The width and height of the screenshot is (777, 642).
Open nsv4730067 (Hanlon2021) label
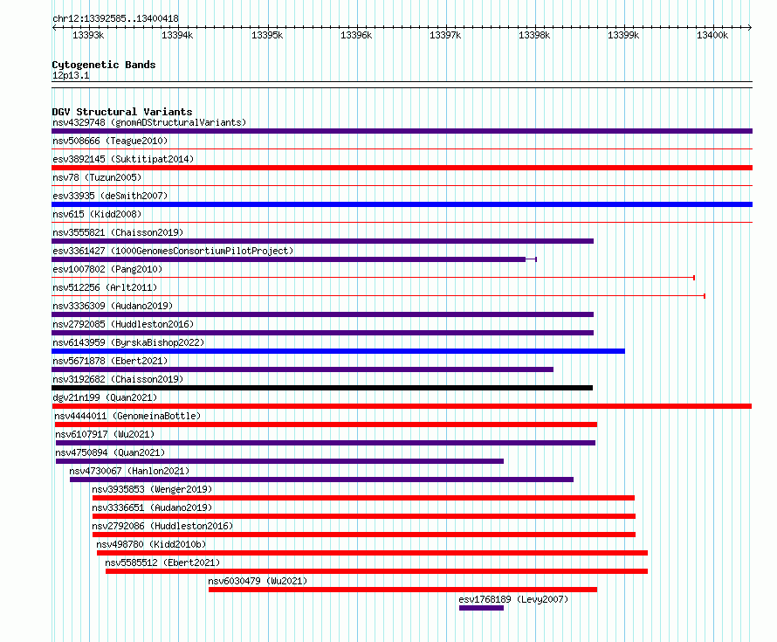coord(129,471)
